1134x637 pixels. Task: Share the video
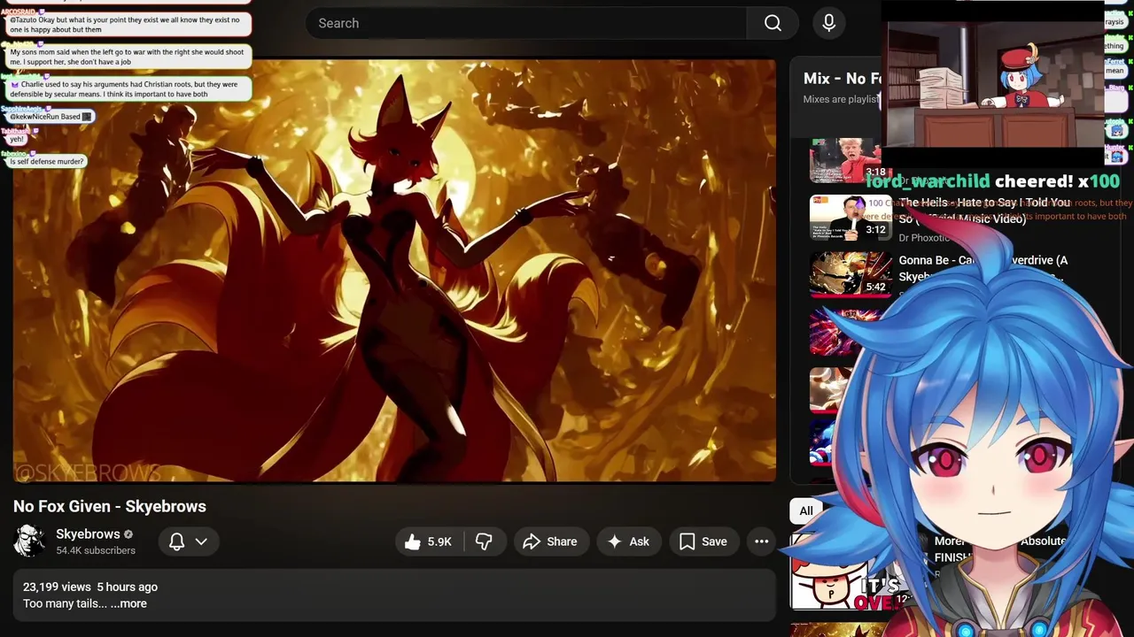549,541
